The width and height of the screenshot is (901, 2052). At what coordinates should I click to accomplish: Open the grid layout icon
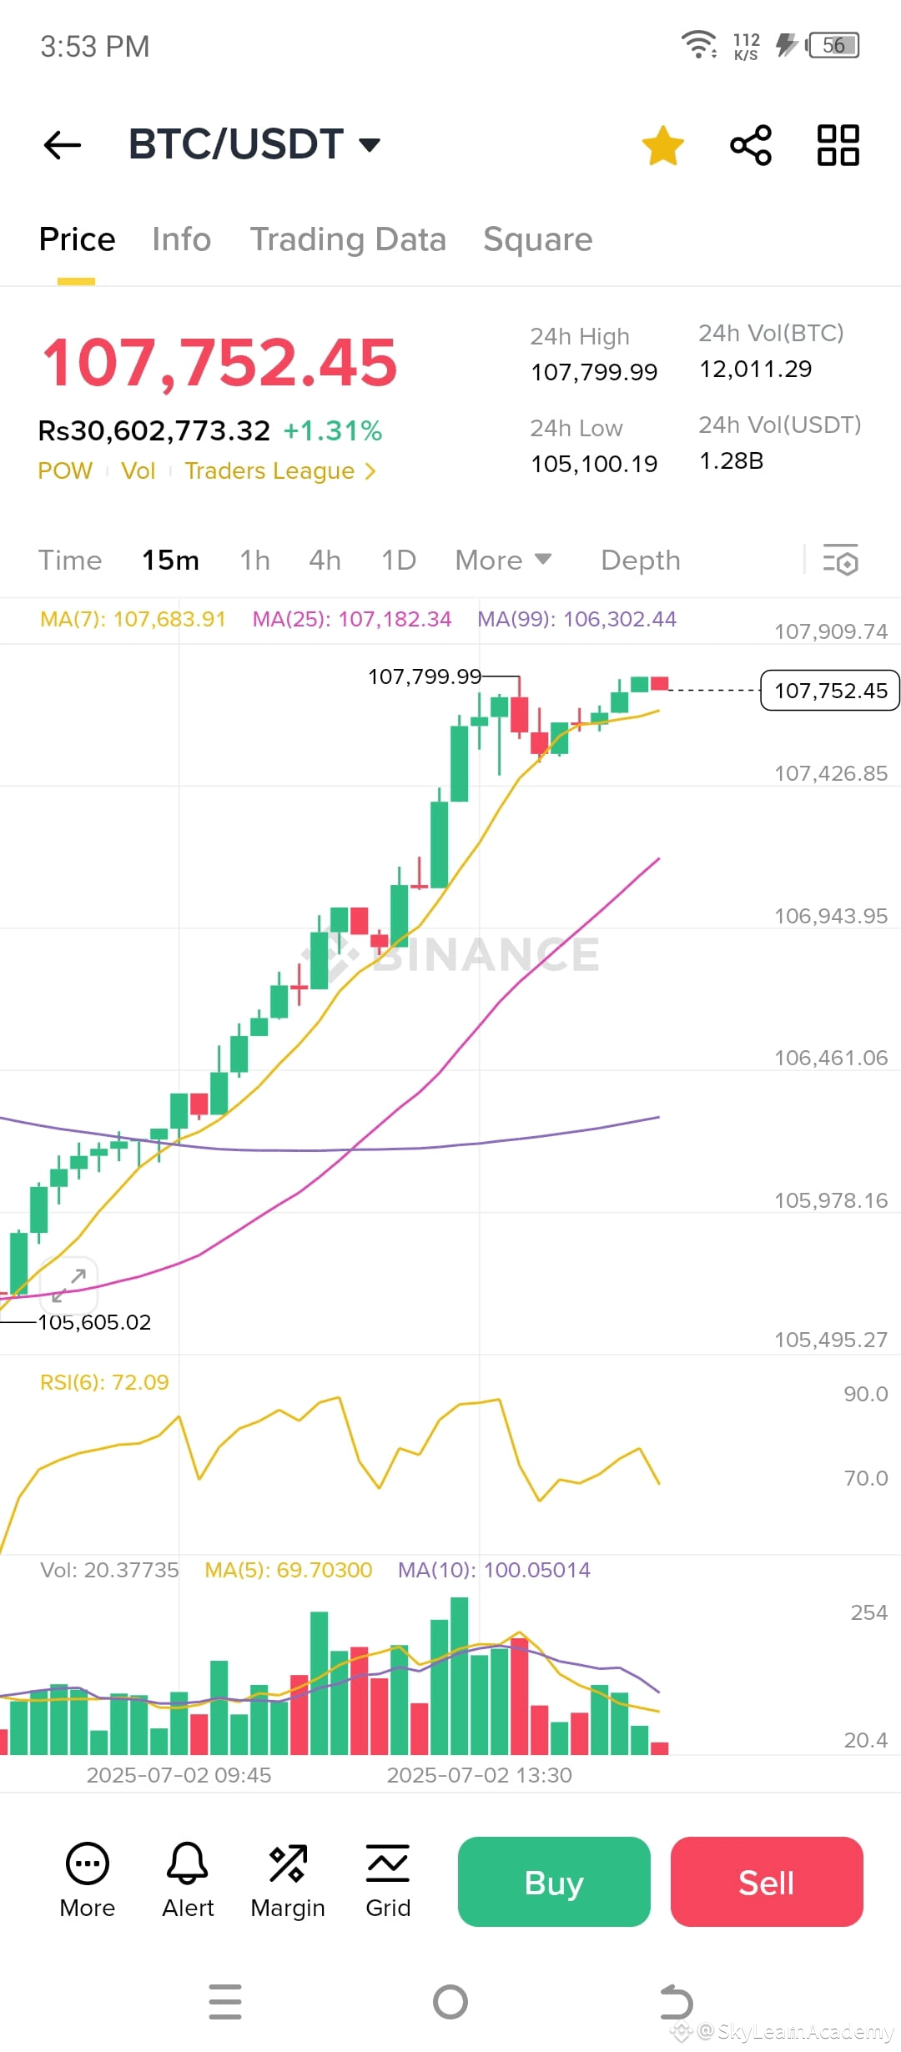pyautogui.click(x=838, y=145)
